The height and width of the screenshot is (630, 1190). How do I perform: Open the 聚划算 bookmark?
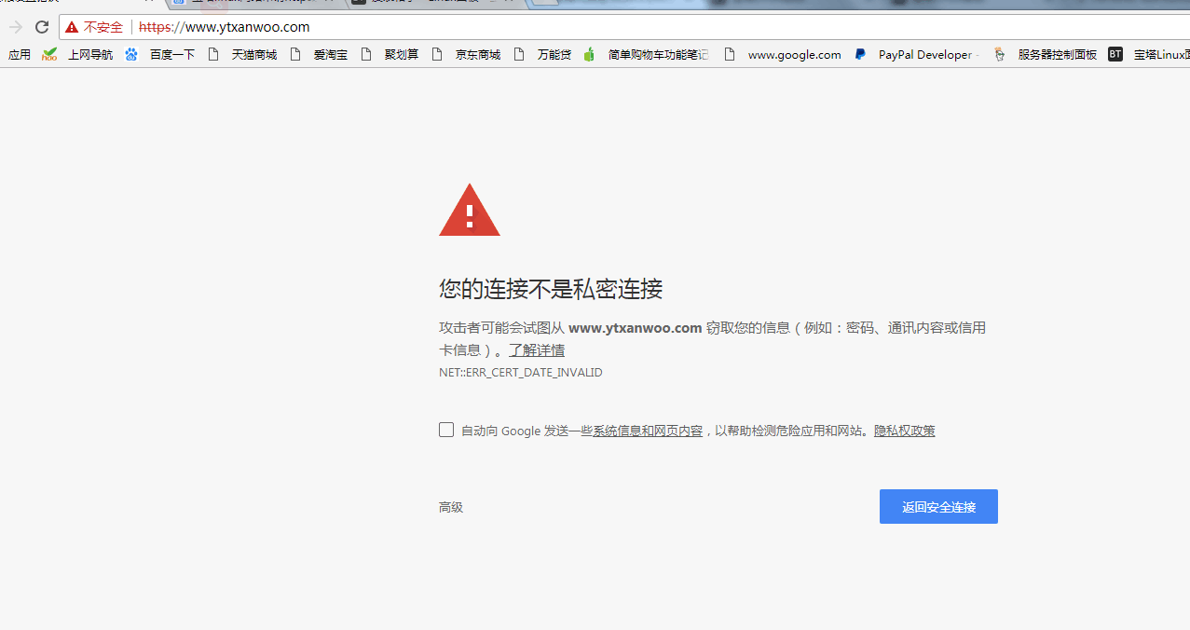[x=400, y=54]
